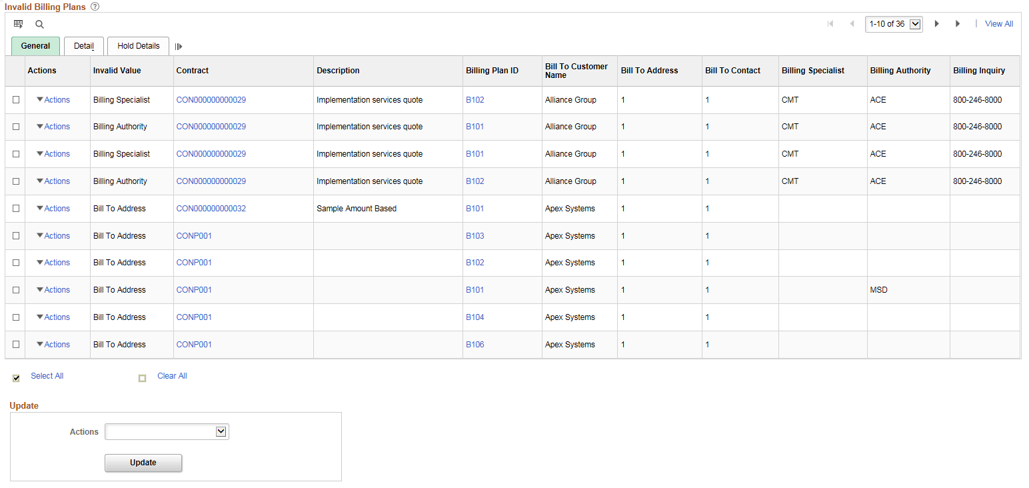Viewport: 1029px width, 488px height.
Task: Jump to last page using last-page arrow icon
Action: 958,23
